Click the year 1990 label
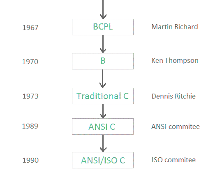This screenshot has width=222, height=170. point(30,160)
